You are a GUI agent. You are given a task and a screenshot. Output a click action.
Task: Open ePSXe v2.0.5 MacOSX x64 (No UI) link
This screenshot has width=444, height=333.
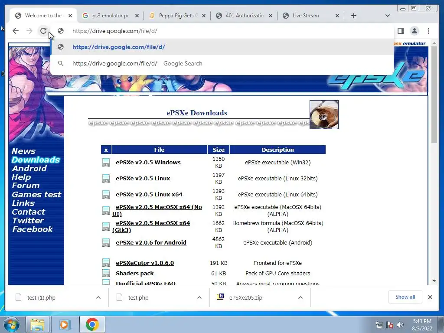(x=157, y=210)
